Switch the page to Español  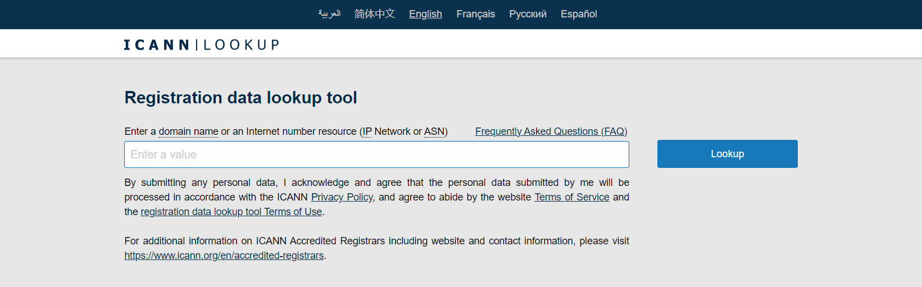click(579, 14)
